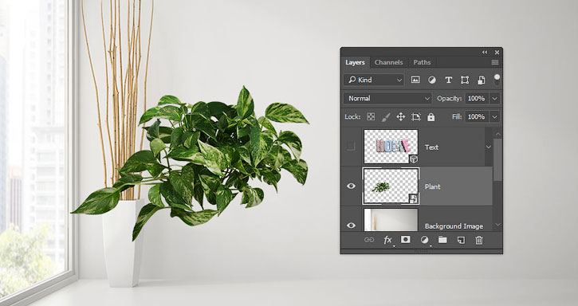
Task: Hide the Plant layer
Action: [351, 186]
